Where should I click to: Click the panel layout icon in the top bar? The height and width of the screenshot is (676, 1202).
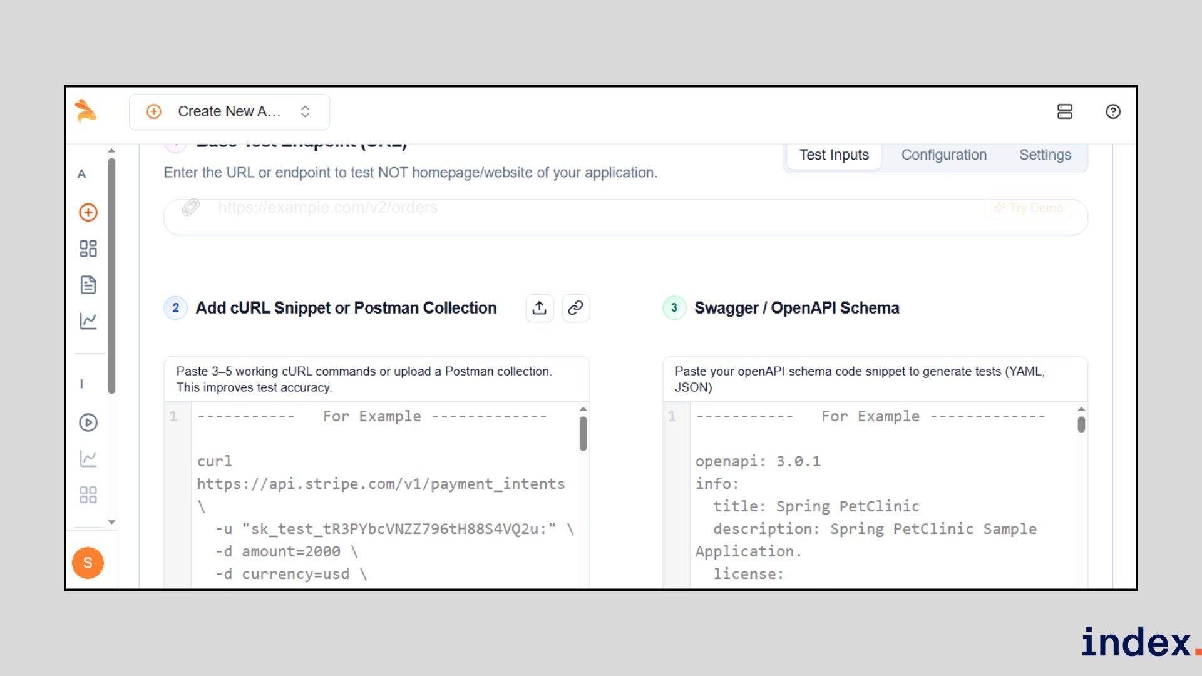pos(1065,111)
